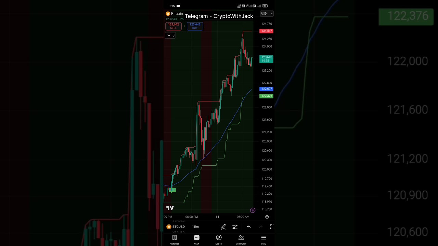This screenshot has width=438, height=246.
Task: Select the red 124,517 price label
Action: (x=266, y=31)
